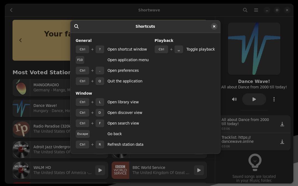The image size is (298, 186).
Task: Open the three-dot player options menu
Action: [274, 99]
